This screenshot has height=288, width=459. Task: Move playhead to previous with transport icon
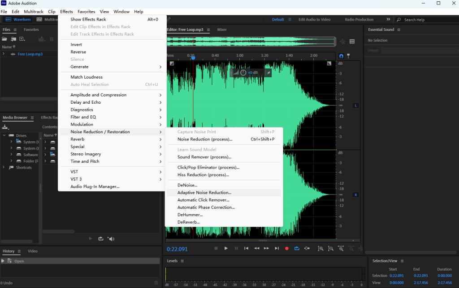tap(246, 248)
